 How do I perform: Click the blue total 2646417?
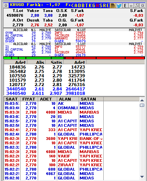click(75, 89)
